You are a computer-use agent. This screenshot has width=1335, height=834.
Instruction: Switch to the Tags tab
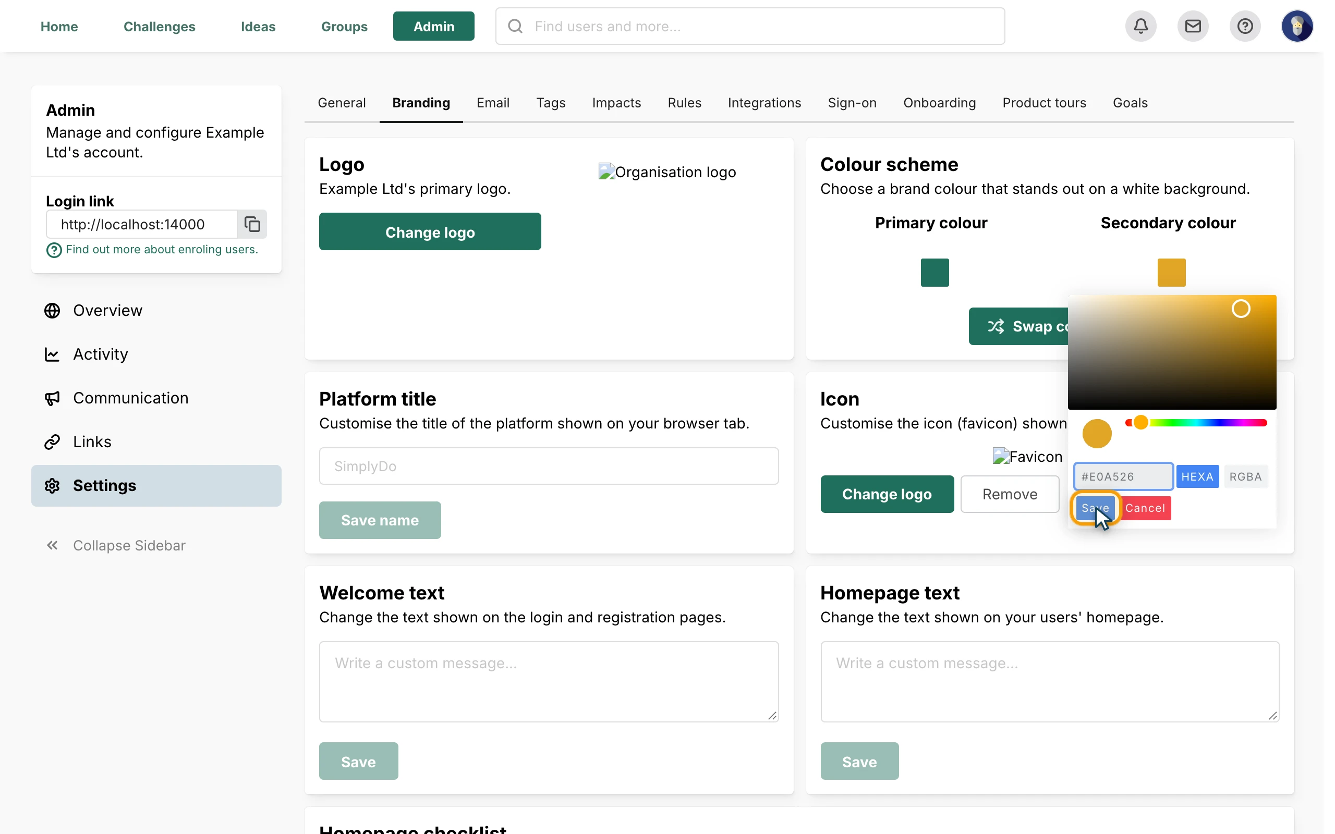coord(551,103)
